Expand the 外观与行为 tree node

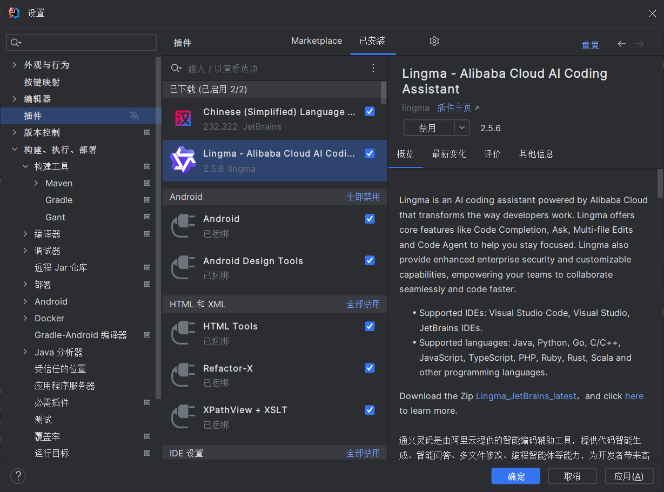click(x=14, y=65)
